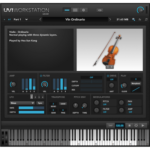
Task: Open the Vln Ordinario preset browser
Action: point(75,19)
